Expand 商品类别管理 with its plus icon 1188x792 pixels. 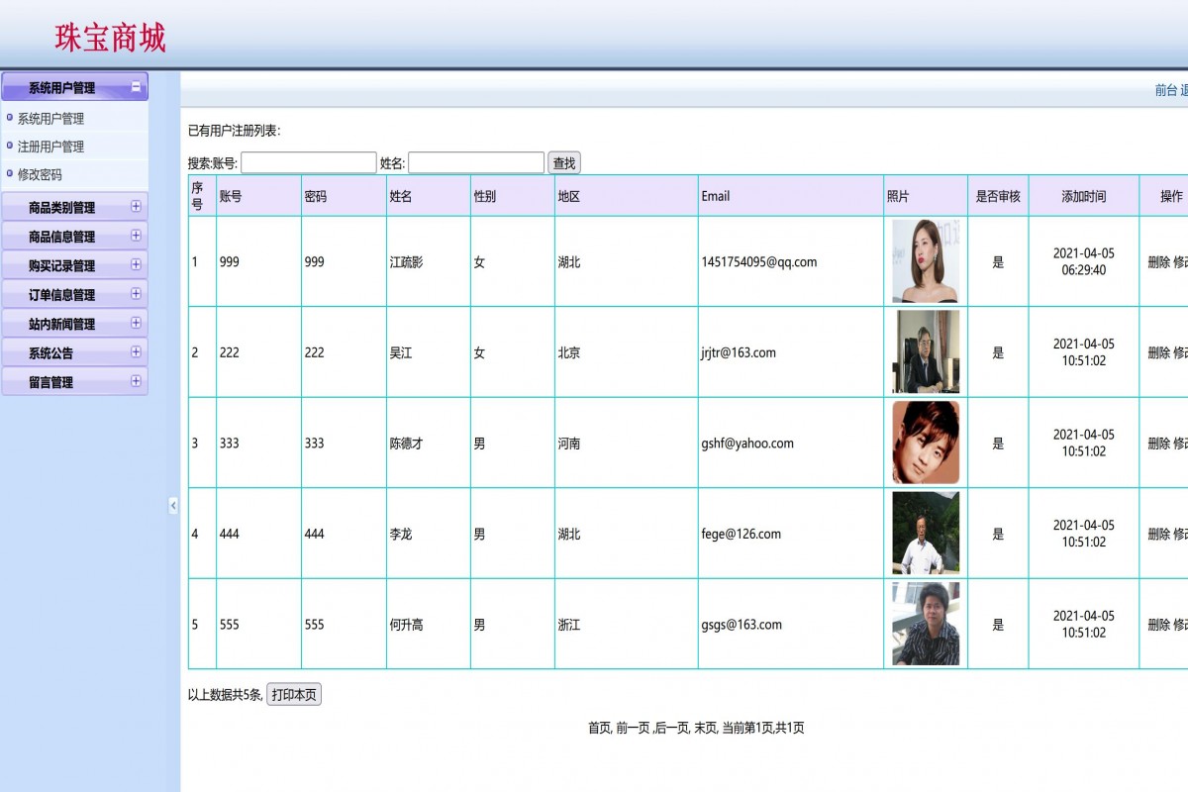(136, 207)
